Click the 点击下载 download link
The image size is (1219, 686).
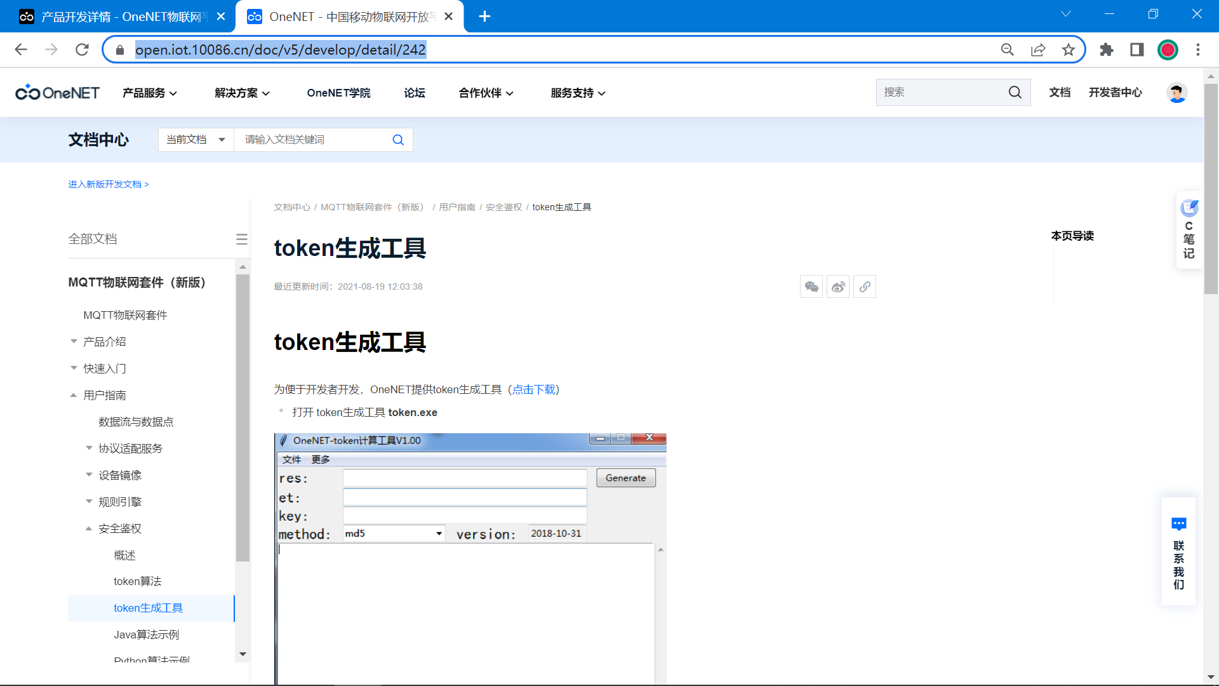[533, 389]
